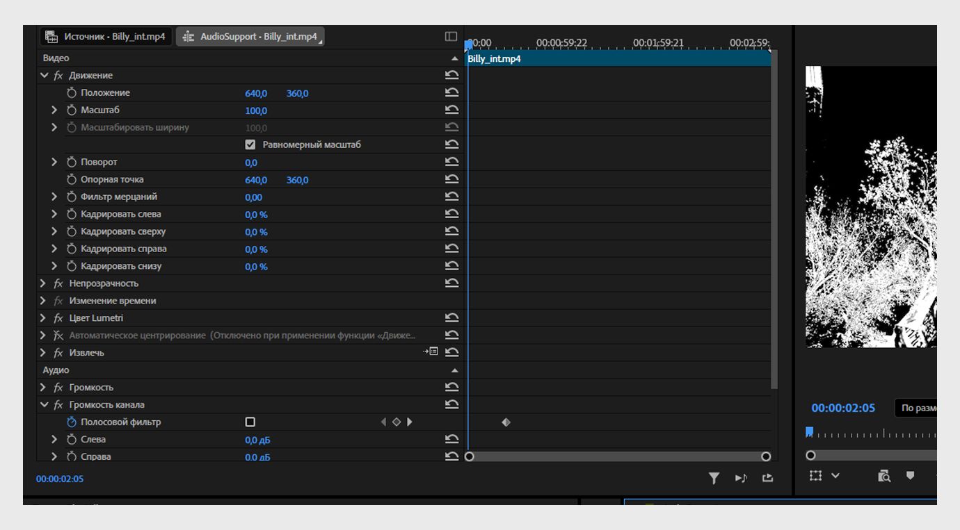Viewport: 960px width, 530px height.
Task: Reset the Опорная точка parameter
Action: [452, 179]
